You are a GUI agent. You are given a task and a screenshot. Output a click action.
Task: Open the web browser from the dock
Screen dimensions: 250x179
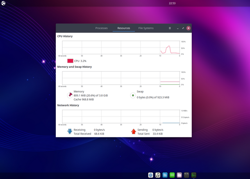point(151,175)
